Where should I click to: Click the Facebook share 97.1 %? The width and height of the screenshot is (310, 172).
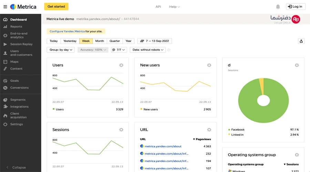tap(294, 130)
